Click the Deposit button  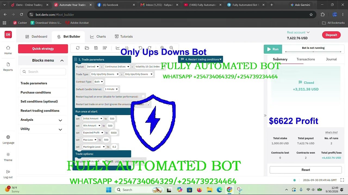pos(331,35)
